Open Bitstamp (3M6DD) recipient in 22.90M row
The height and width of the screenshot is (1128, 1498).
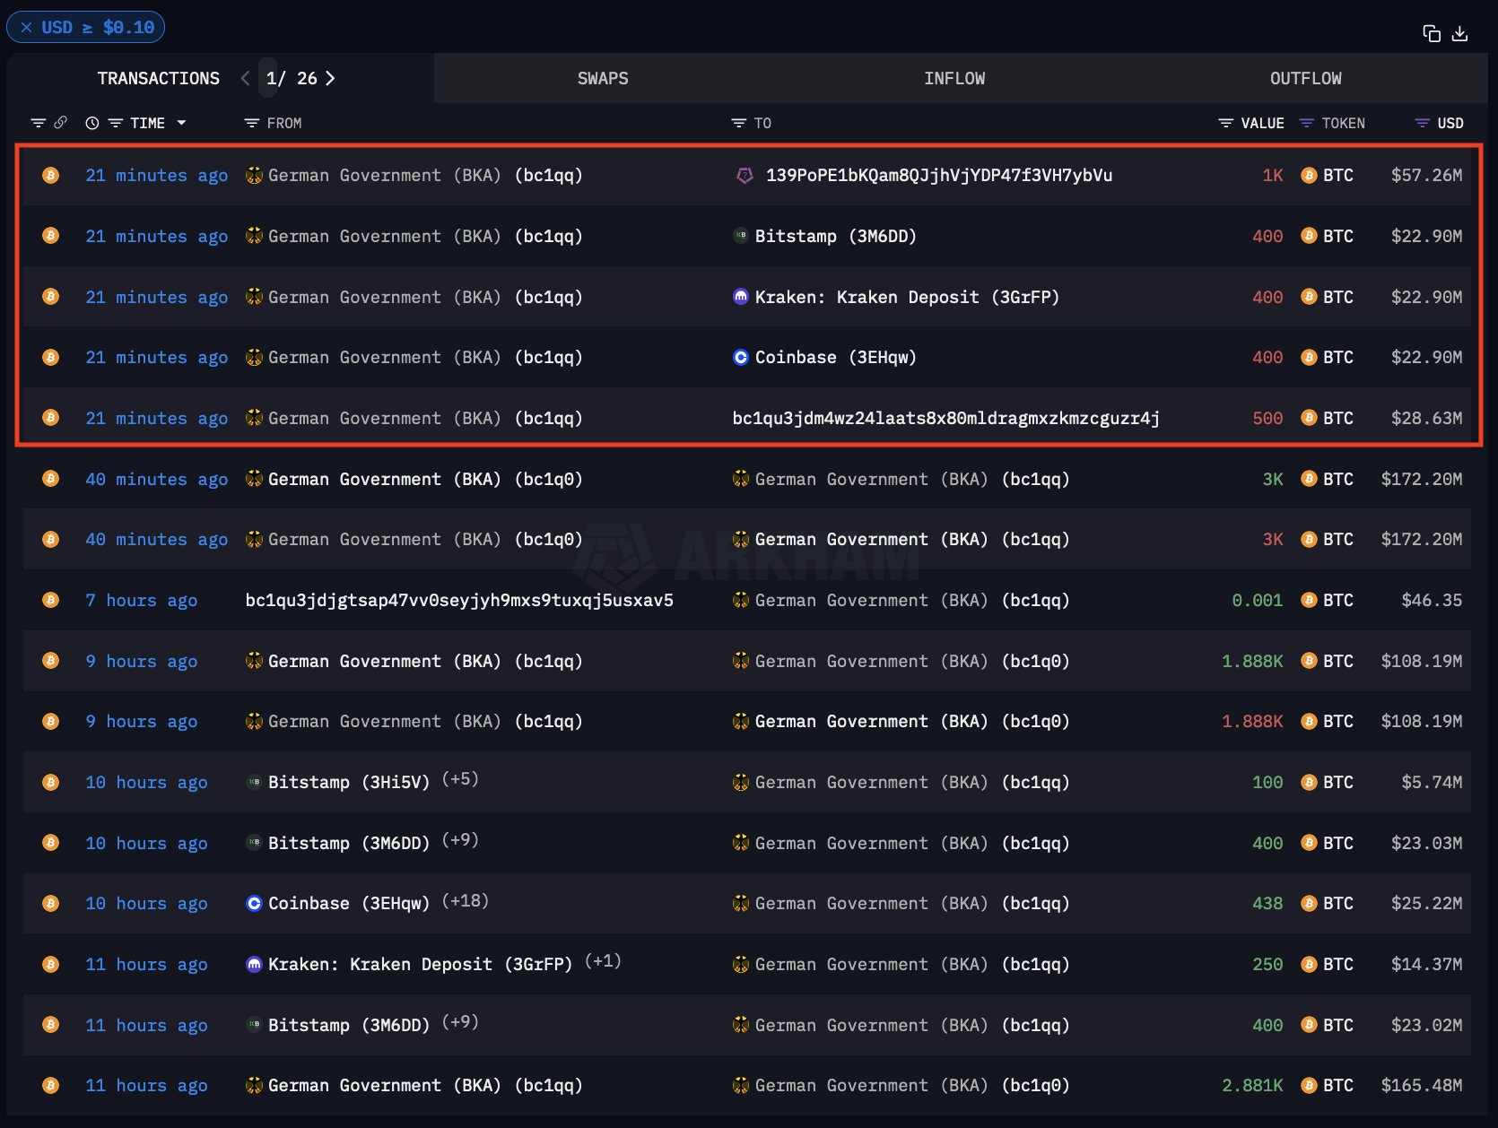point(836,237)
